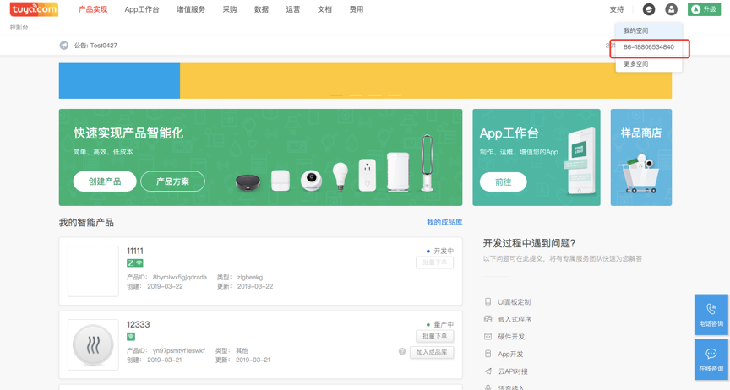Click the 支持 support link

tap(617, 9)
